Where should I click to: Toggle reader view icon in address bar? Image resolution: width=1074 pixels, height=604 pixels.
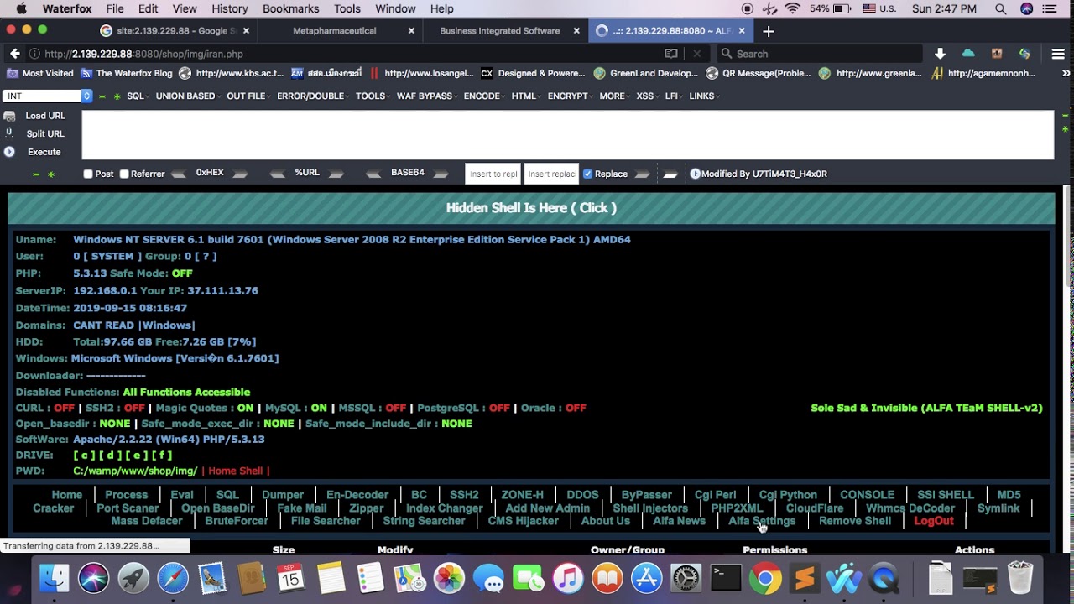(x=670, y=54)
